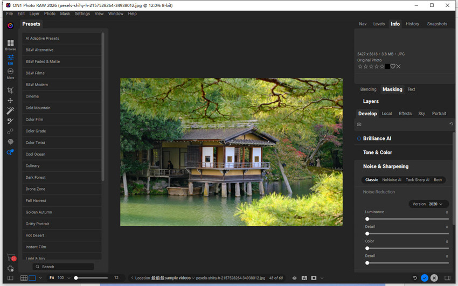Select the Transform move tool
Screen dimensions: 458x286
click(10, 101)
